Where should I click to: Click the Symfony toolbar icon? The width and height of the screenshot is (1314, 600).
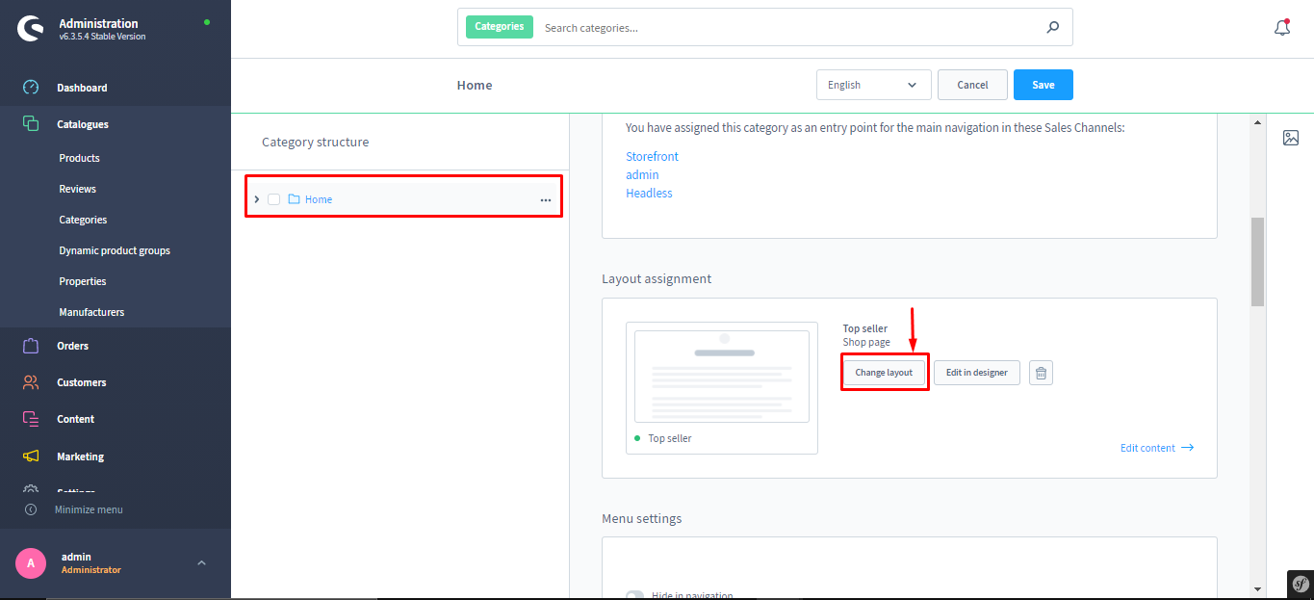(1301, 585)
